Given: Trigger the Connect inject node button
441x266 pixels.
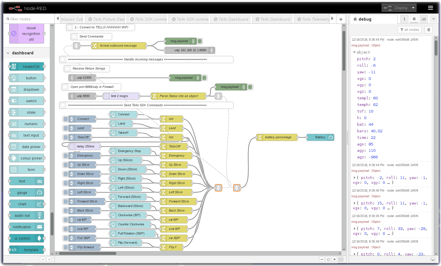Looking at the screenshot, I should click(x=66, y=119).
